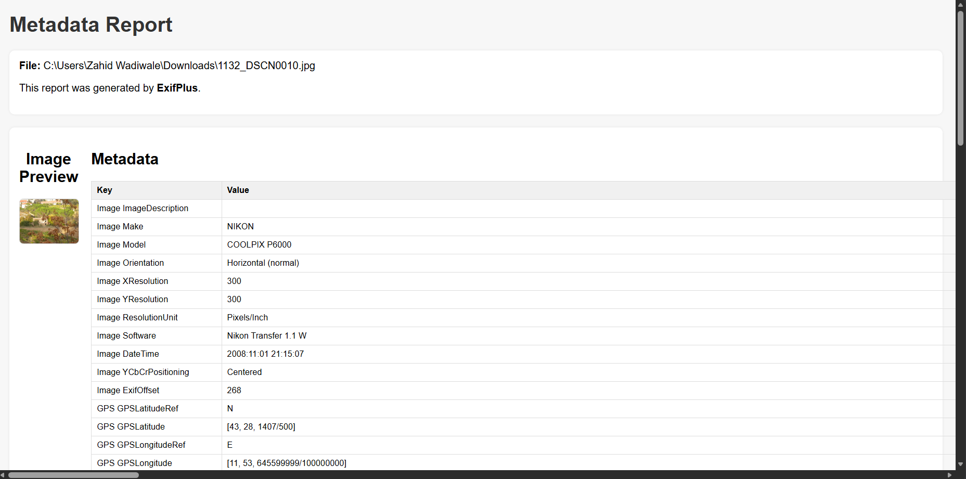966x479 pixels.
Task: Select the Image ImageDescription key cell
Action: click(157, 209)
